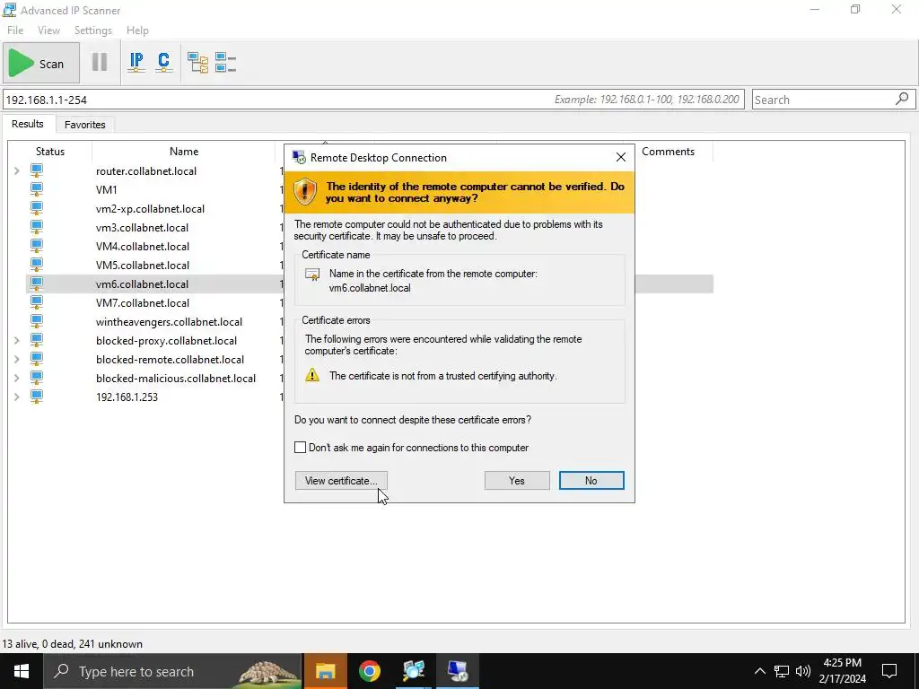This screenshot has width=919, height=689.
Task: Click Advanced IP Scanner taskbar icon
Action: pos(414,671)
